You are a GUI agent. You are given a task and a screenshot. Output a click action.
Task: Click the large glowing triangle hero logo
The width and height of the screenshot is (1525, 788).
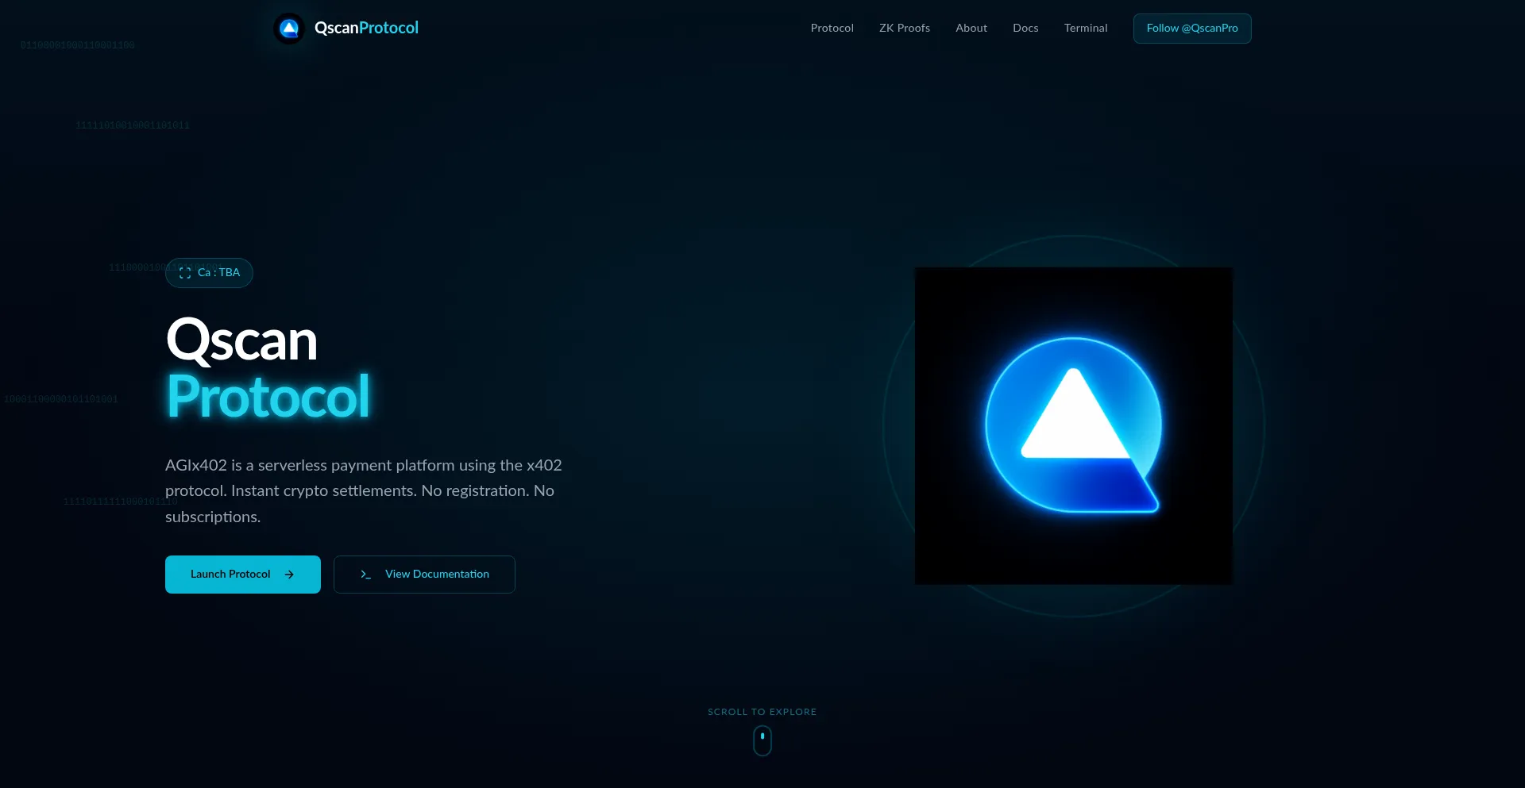pyautogui.click(x=1073, y=413)
